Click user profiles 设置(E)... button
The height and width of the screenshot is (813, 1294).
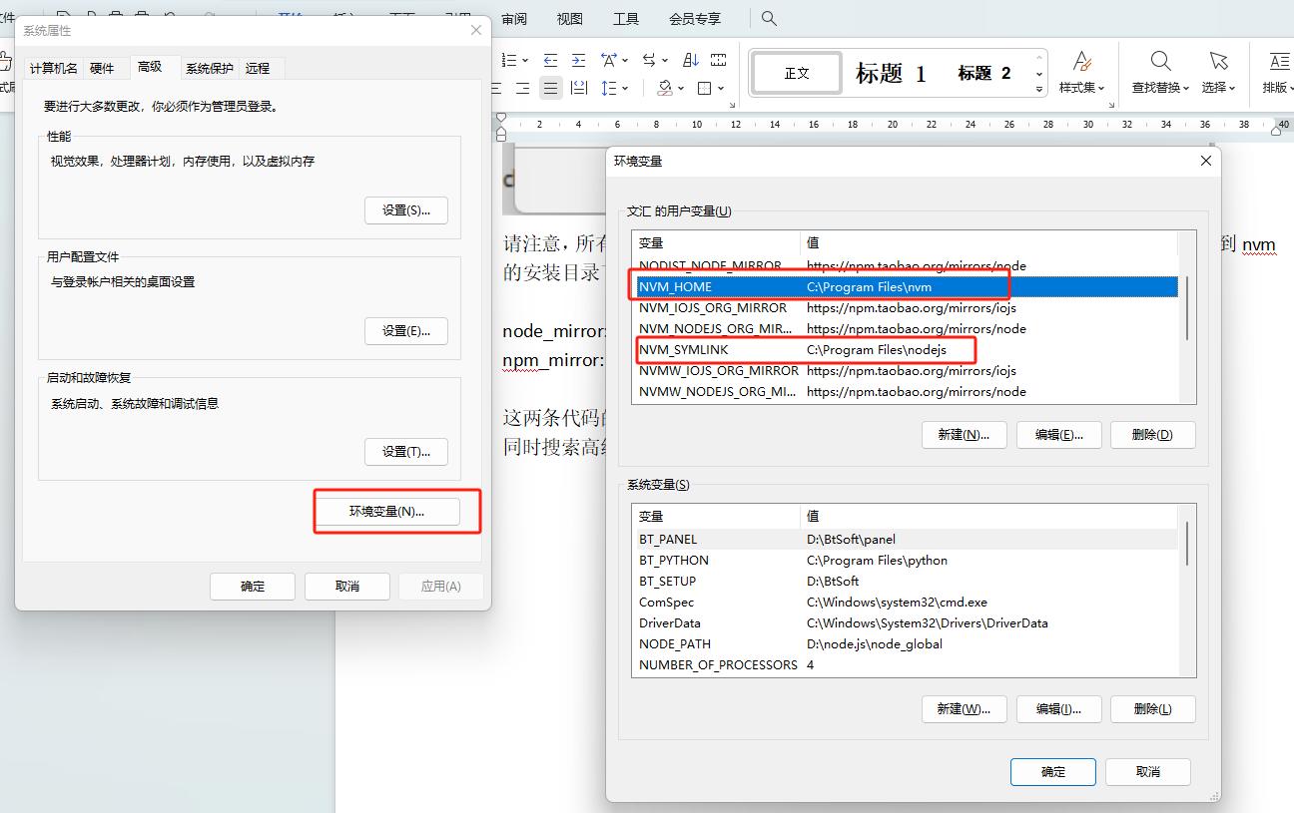click(405, 330)
